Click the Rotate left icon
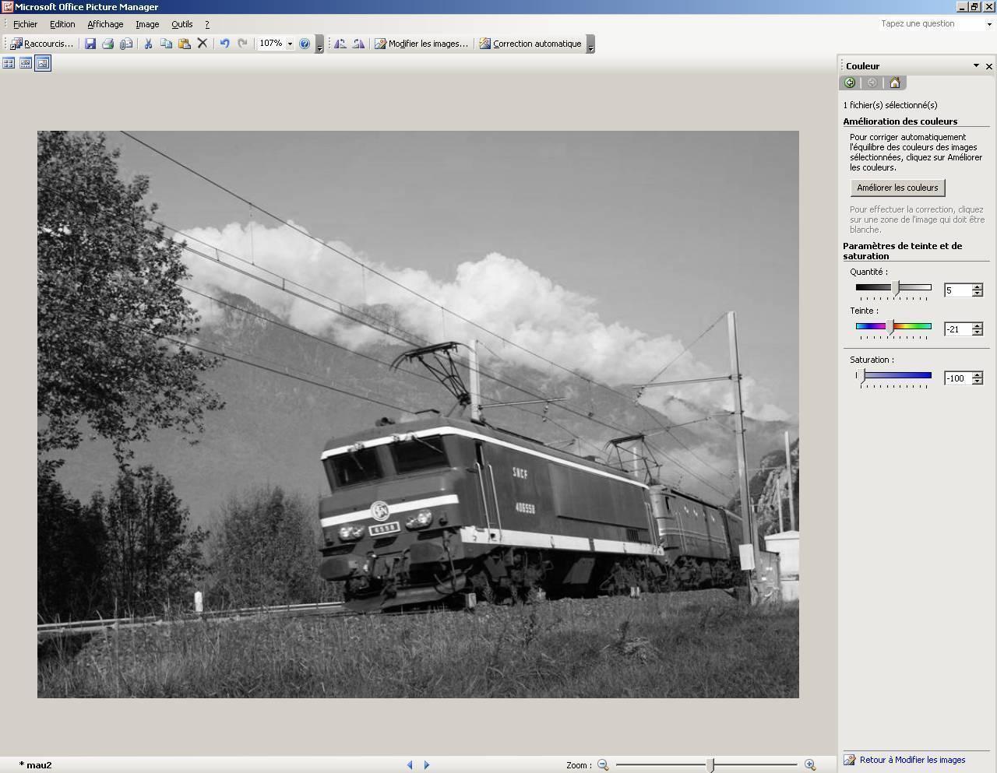This screenshot has width=997, height=773. 340,44
